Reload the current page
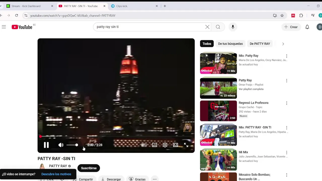This screenshot has height=181, width=322. pyautogui.click(x=17, y=16)
